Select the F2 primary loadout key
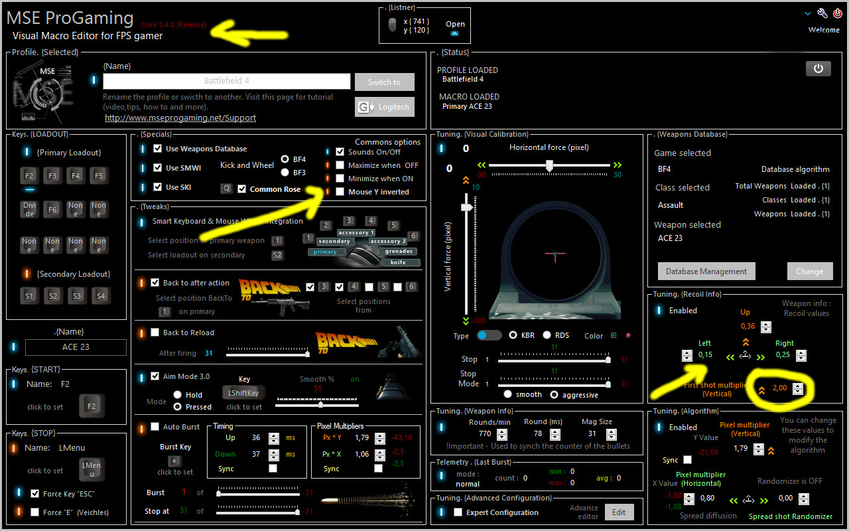Image resolution: width=849 pixels, height=531 pixels. [29, 177]
